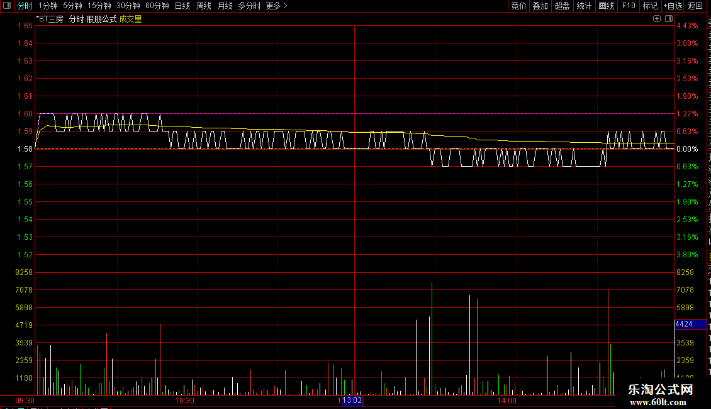This screenshot has width=711, height=409.
Task: Expand the 更多 more periods menu
Action: pyautogui.click(x=276, y=6)
